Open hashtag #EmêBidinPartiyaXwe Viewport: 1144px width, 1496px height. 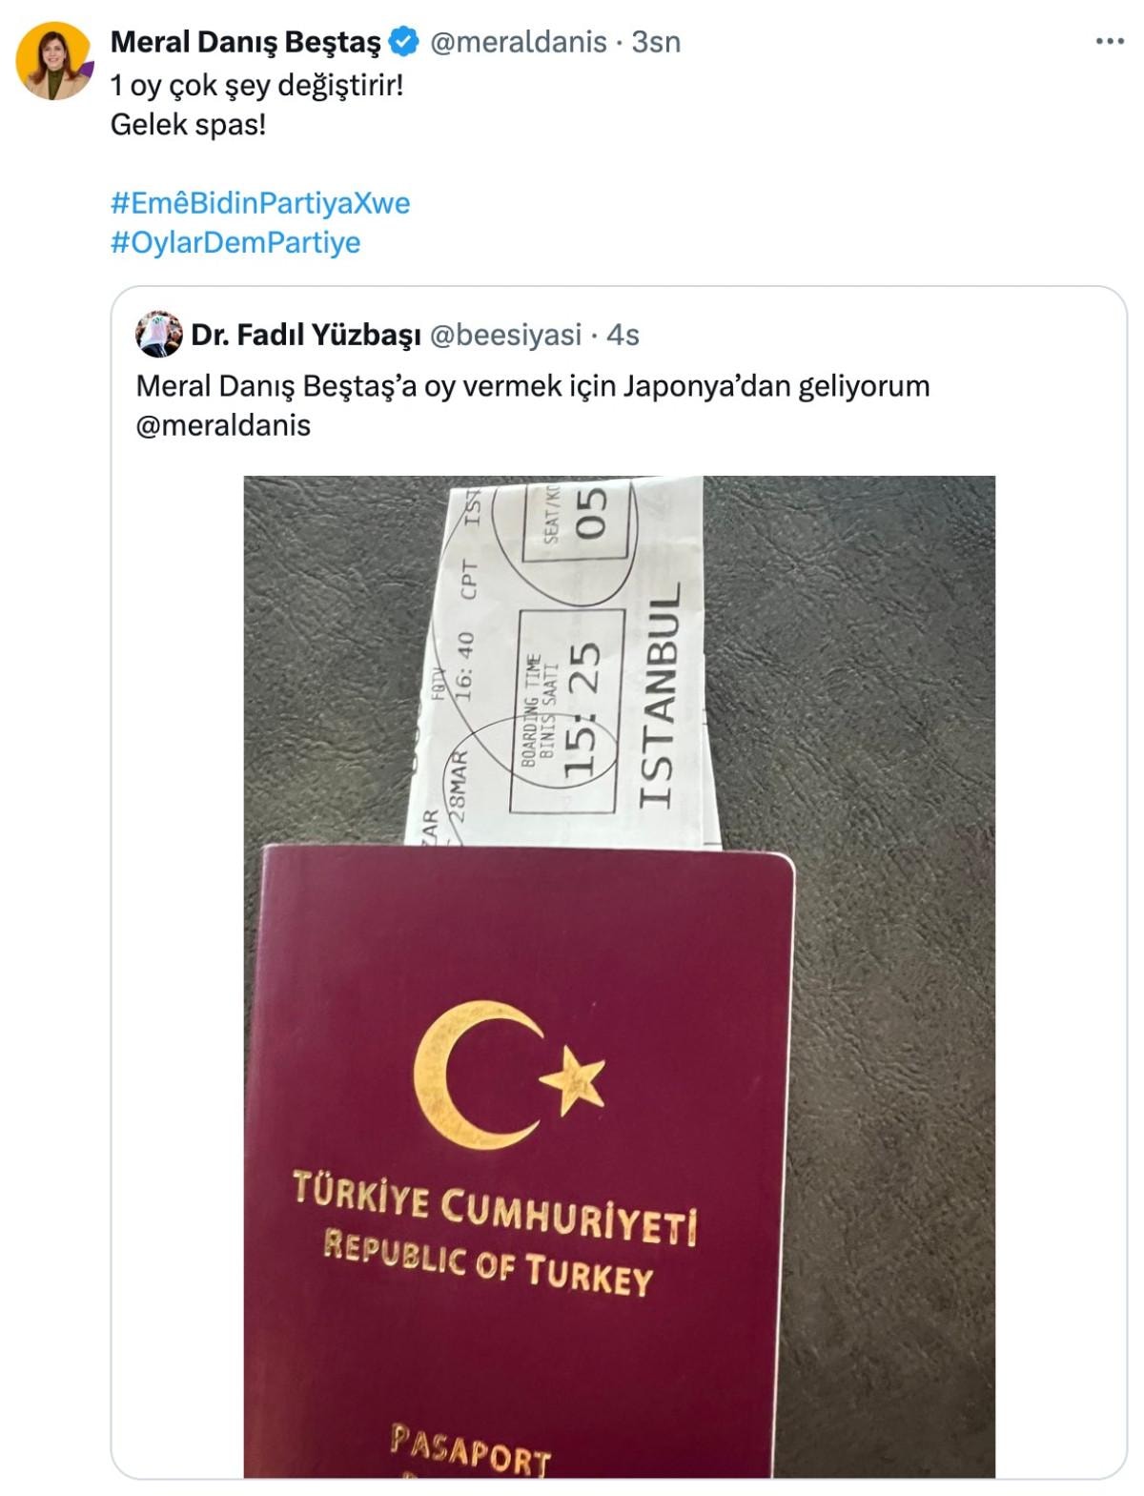[260, 203]
